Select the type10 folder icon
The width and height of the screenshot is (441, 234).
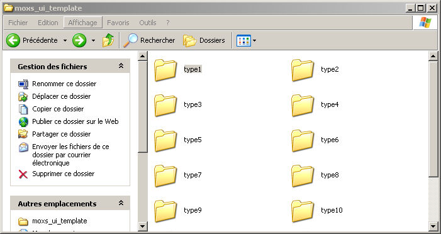tap(303, 211)
